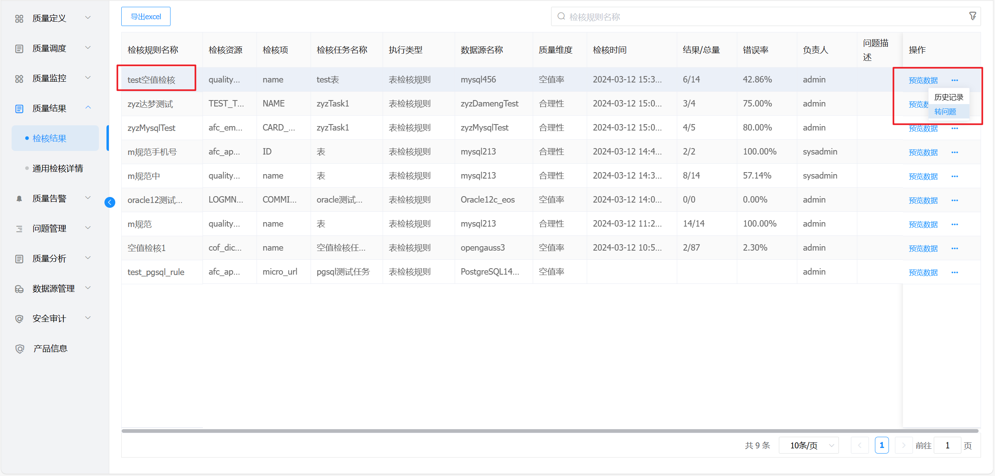Expand the 质量定义 menu chevron
Image resolution: width=995 pixels, height=476 pixels.
coord(88,18)
